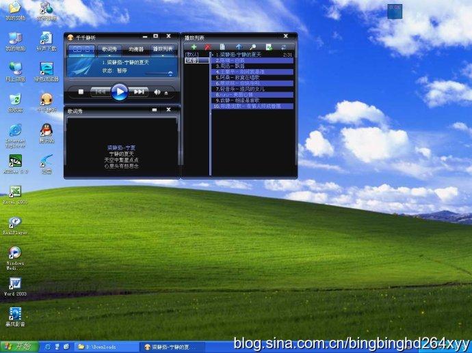
Task: Click the playback Mode icon in the playlist toolbar
Action: [x=284, y=47]
